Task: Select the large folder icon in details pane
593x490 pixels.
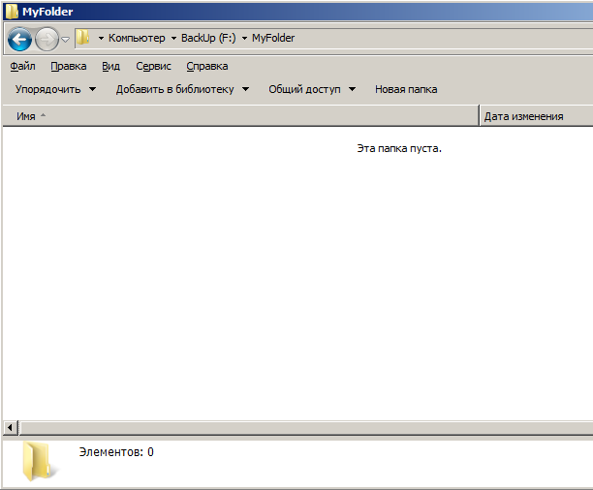Action: (40, 462)
